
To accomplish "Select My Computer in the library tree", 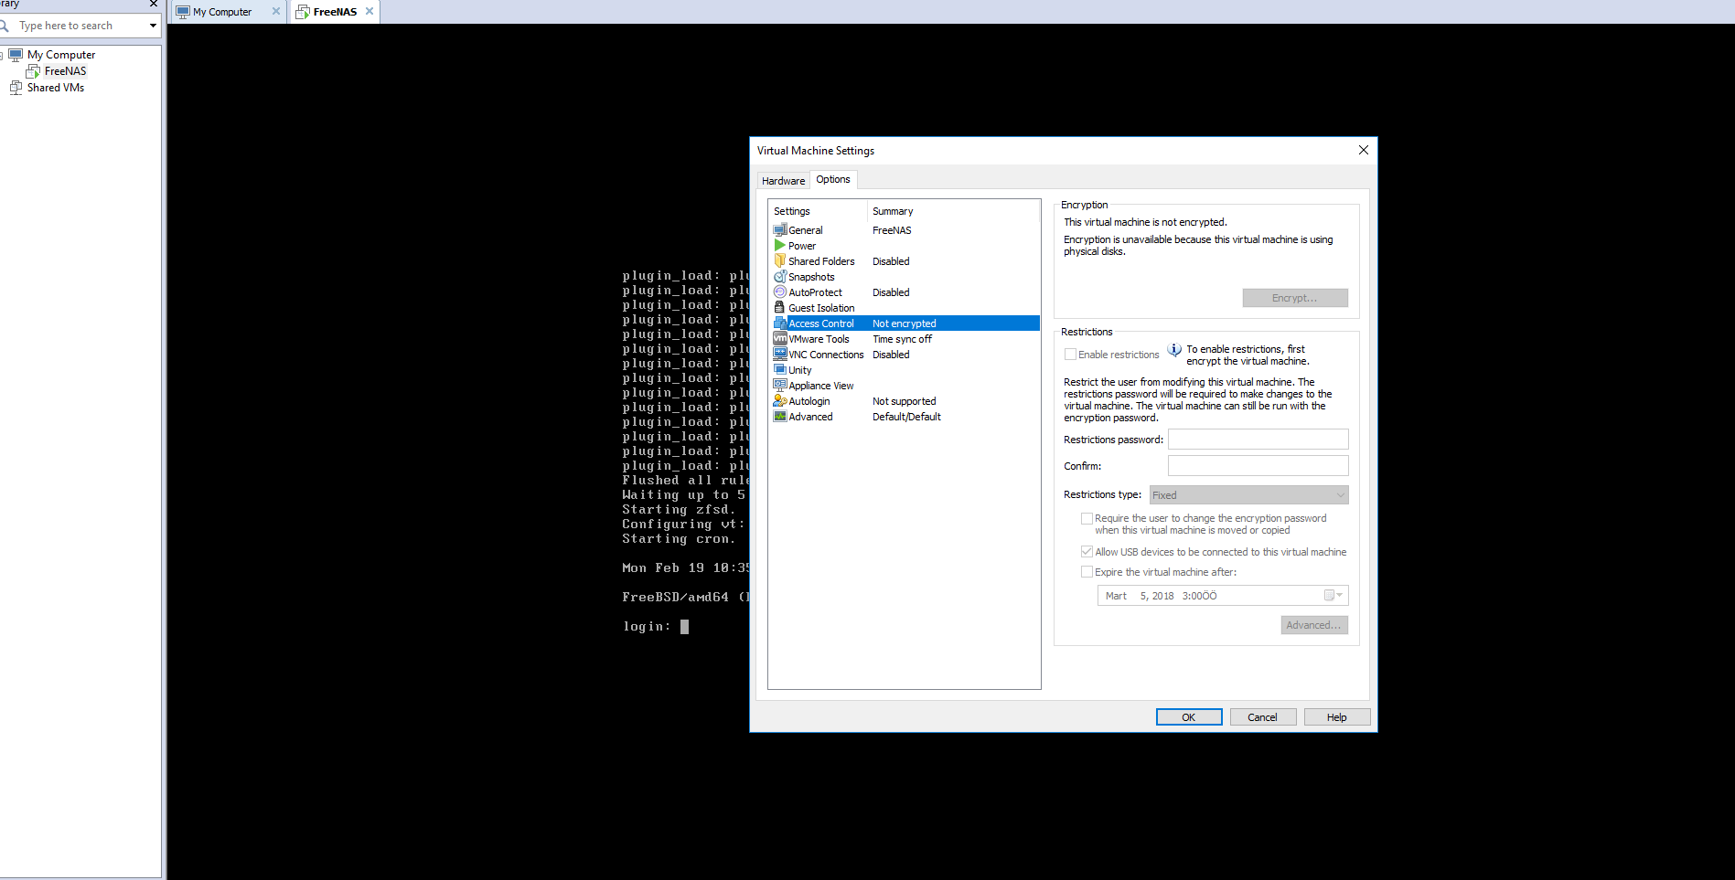I will [x=61, y=55].
